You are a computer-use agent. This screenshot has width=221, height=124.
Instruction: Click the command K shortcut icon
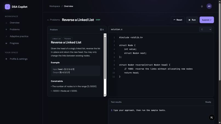[102, 29]
